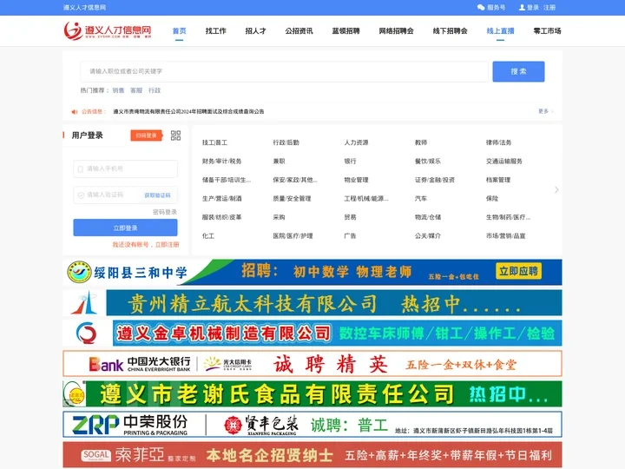
Task: Open category 行政/后勤
Action: click(286, 142)
